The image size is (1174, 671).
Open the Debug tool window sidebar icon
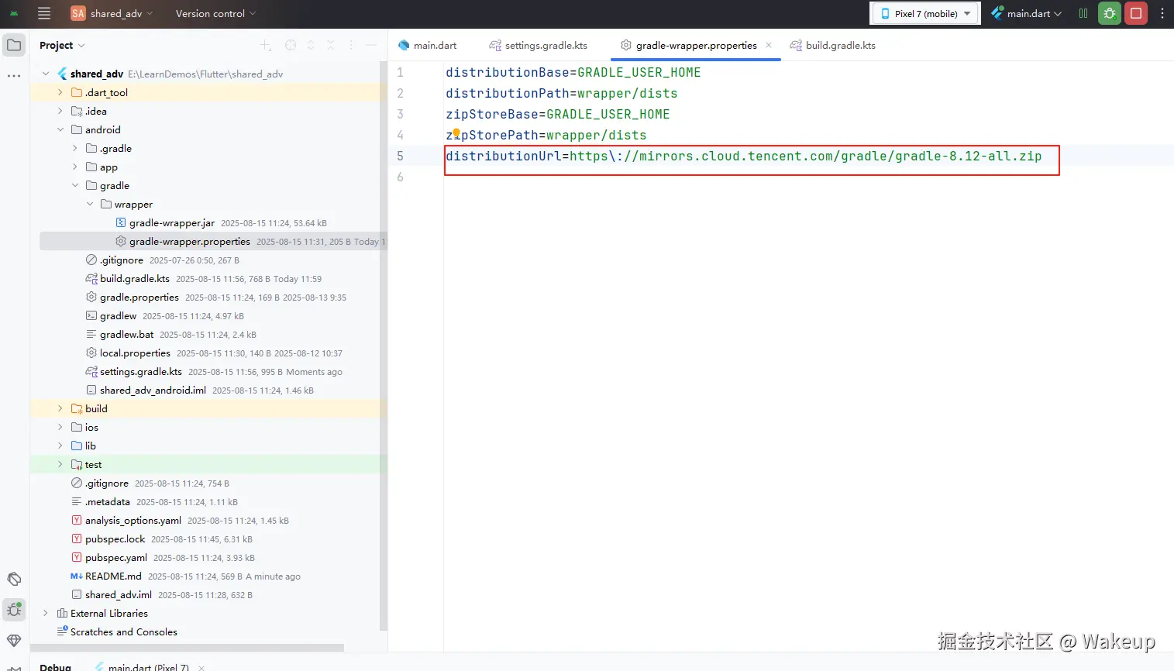click(x=14, y=610)
